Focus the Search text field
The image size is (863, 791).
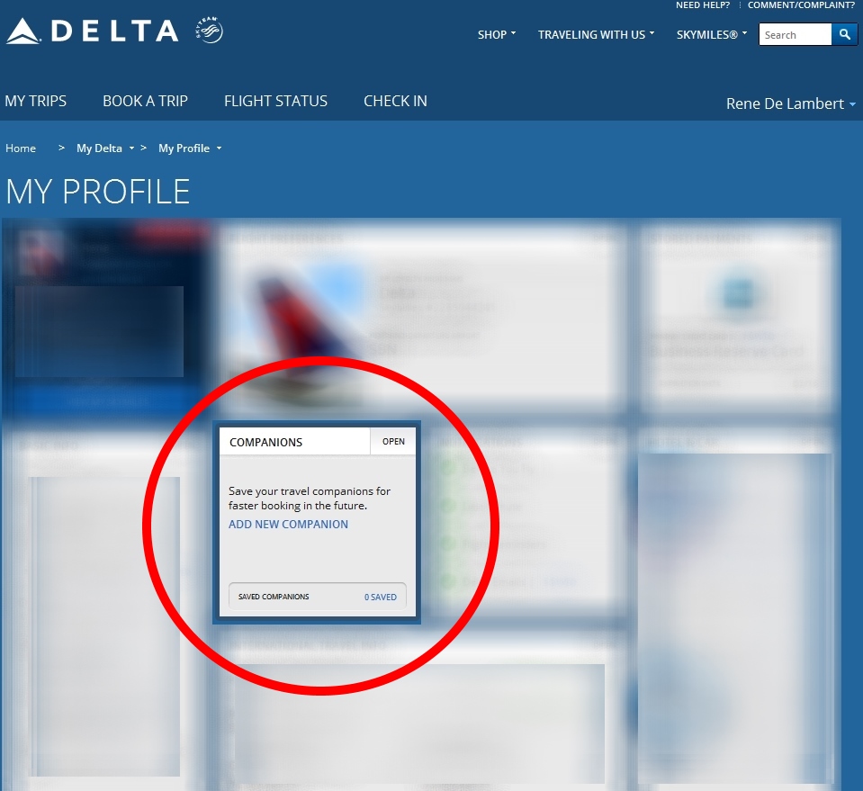[795, 34]
